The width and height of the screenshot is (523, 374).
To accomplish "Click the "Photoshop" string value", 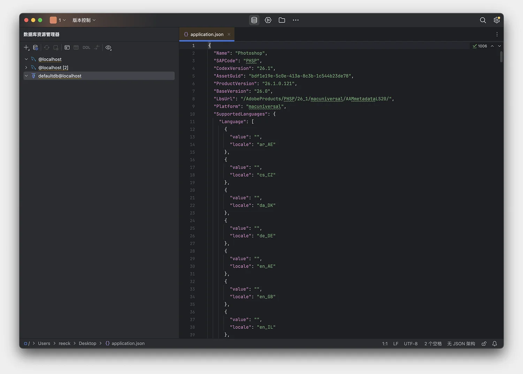I will point(250,53).
